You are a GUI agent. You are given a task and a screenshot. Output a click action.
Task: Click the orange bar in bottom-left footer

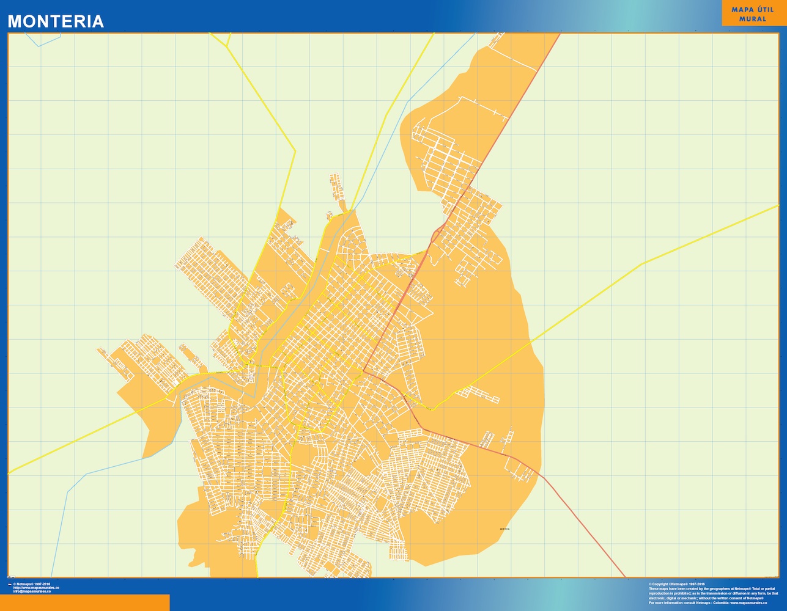(85, 602)
